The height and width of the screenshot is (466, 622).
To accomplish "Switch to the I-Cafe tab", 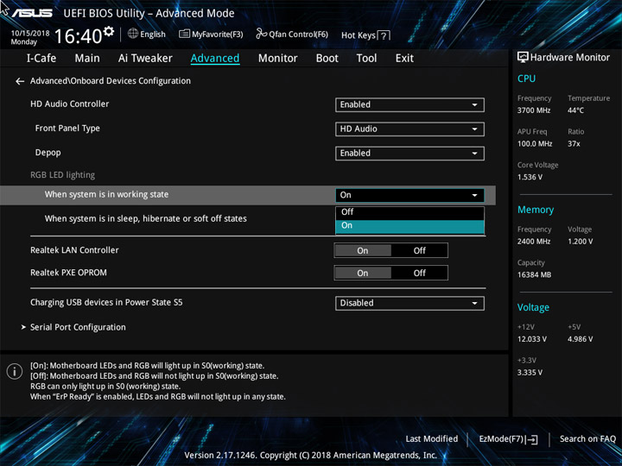I will tap(41, 59).
